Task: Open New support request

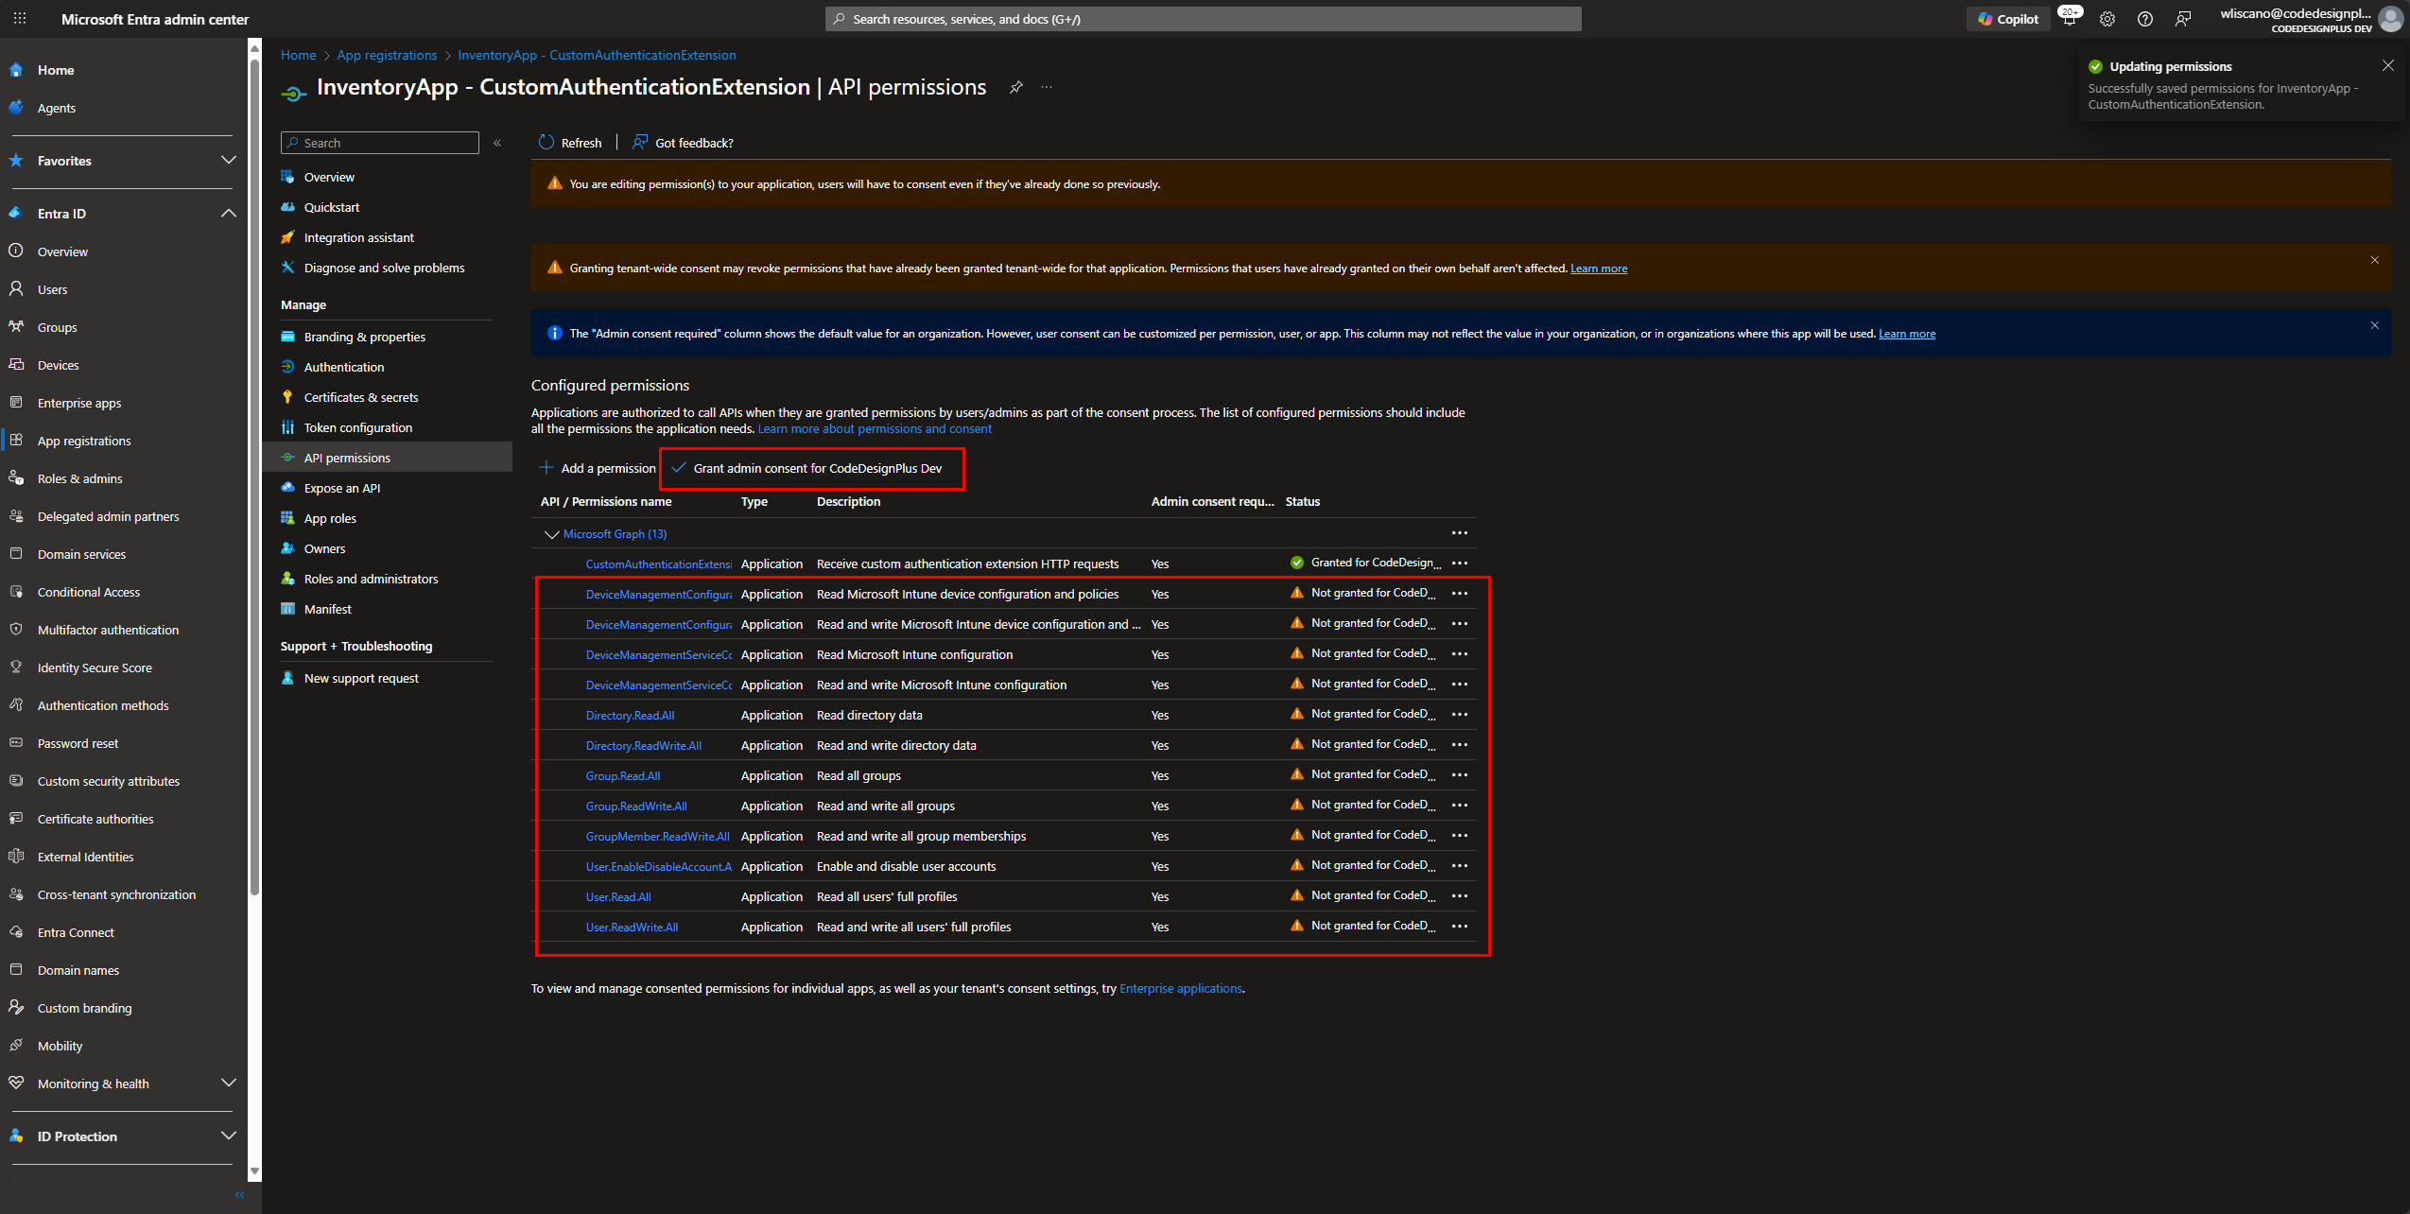Action: pyautogui.click(x=361, y=678)
